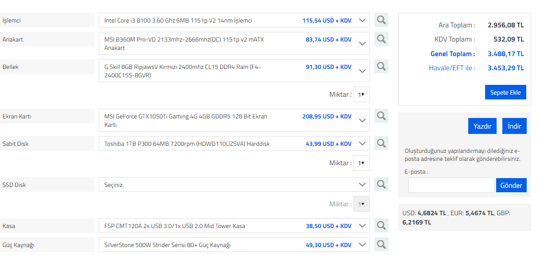This screenshot has width=540, height=255.
Task: Expand the Kasa dropdown with FSP CMT120A
Action: [234, 226]
